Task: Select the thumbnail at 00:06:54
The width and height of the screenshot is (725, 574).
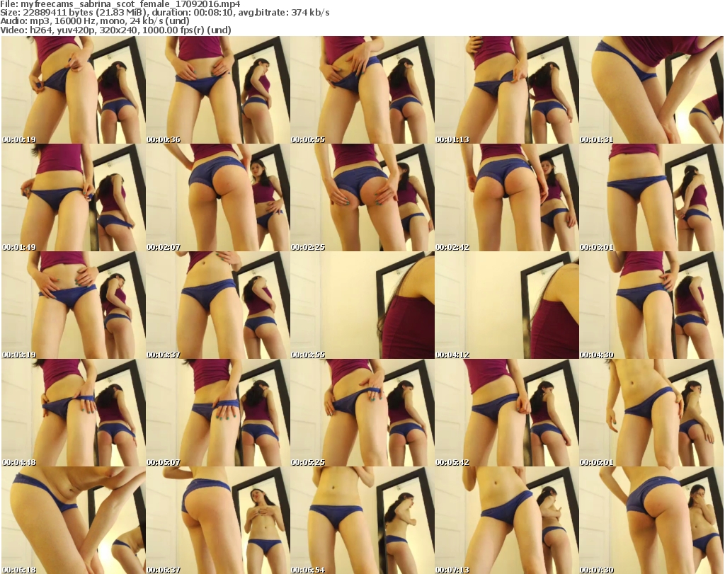Action: tap(362, 520)
